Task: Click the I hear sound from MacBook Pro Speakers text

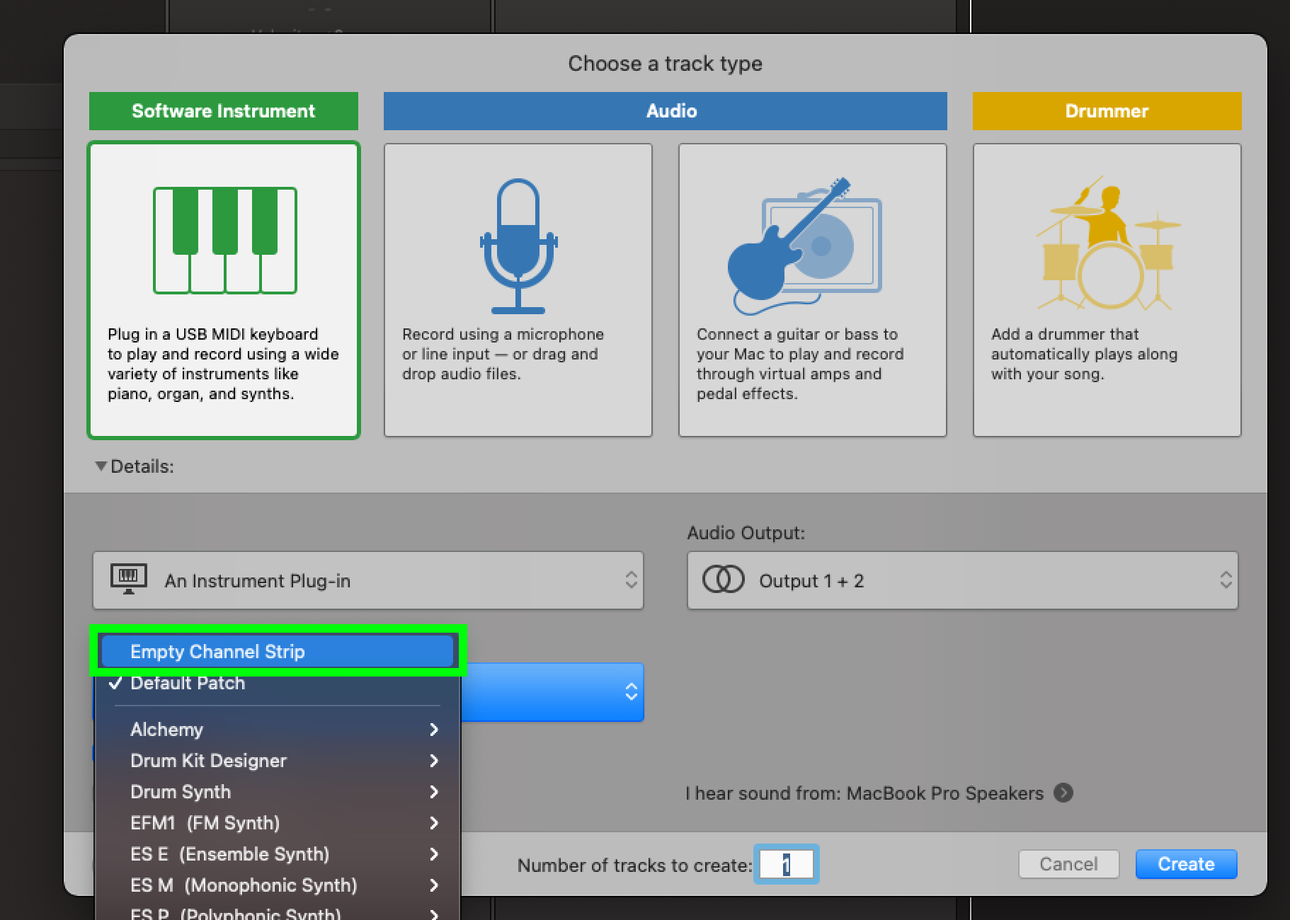Action: pos(864,793)
